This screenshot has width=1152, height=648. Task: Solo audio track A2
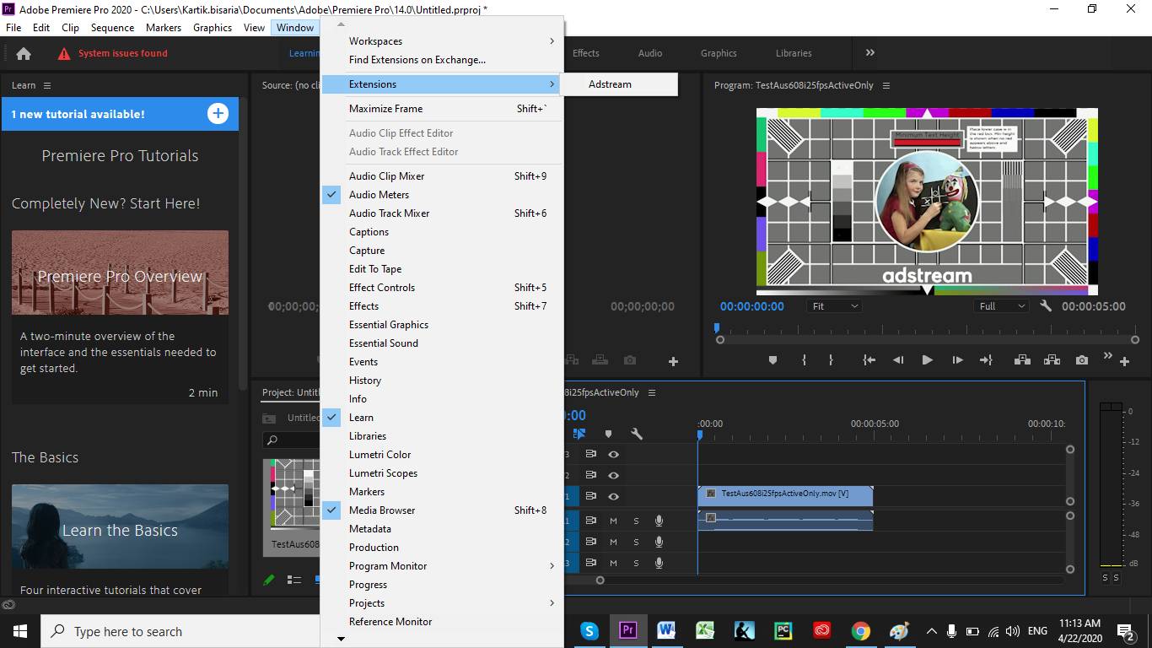pyautogui.click(x=636, y=542)
